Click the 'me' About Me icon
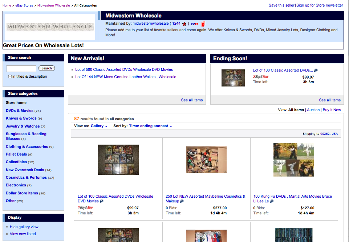The image size is (349, 242). pos(195,24)
